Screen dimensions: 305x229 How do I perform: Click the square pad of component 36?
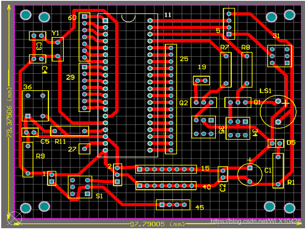[28, 116]
